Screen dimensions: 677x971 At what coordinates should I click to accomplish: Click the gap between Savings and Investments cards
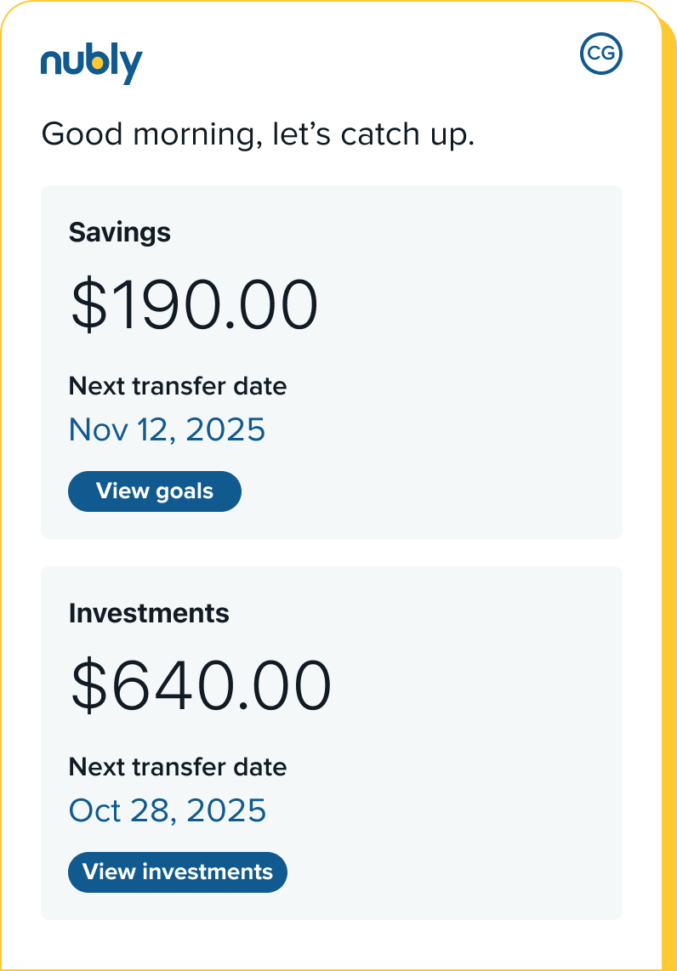(x=332, y=553)
